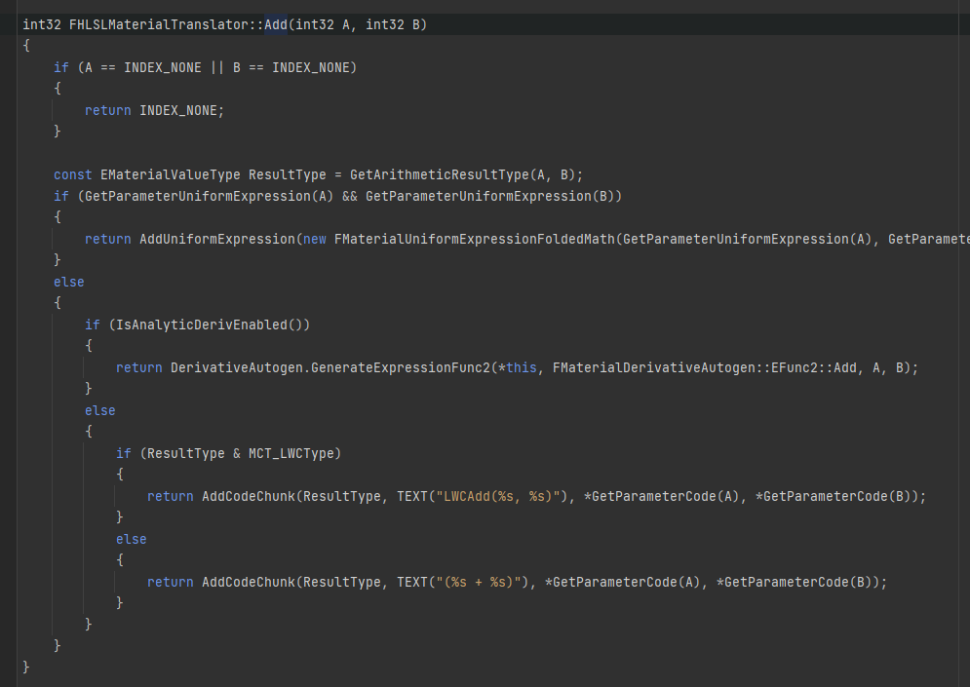Click the this keyword
Screen dimensions: 970x687
522,367
